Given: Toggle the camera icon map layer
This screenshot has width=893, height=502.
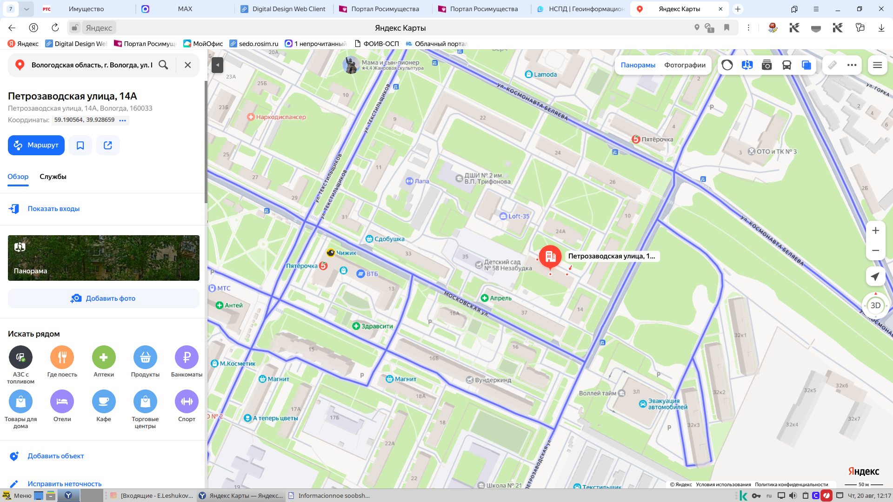Looking at the screenshot, I should click(x=767, y=65).
